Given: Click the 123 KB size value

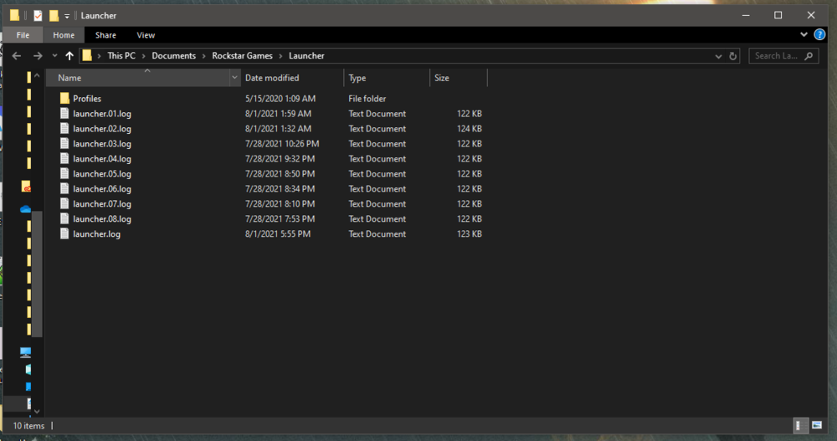Looking at the screenshot, I should pyautogui.click(x=470, y=233).
